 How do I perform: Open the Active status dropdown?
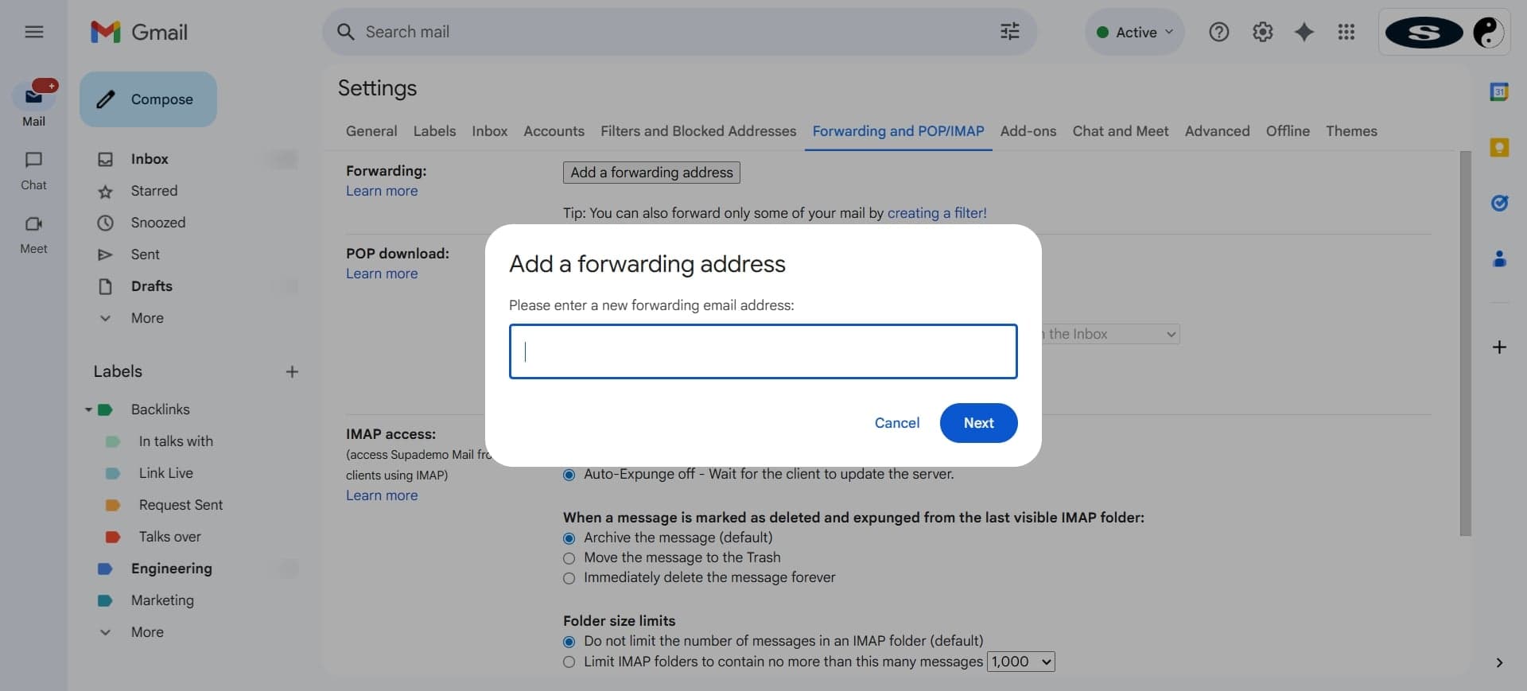(1135, 32)
